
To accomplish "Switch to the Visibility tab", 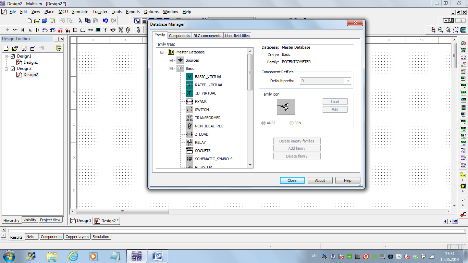I will point(30,220).
